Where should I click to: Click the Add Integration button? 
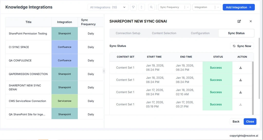239,7
